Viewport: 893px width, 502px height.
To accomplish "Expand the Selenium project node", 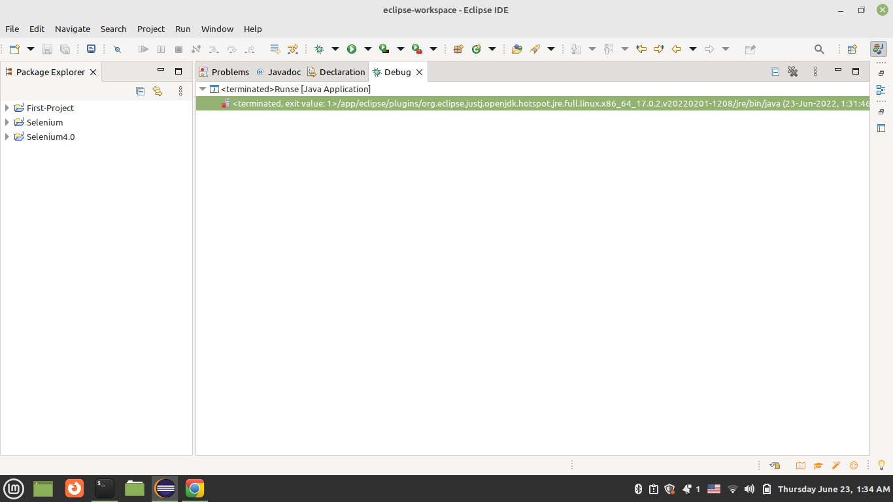I will point(7,122).
